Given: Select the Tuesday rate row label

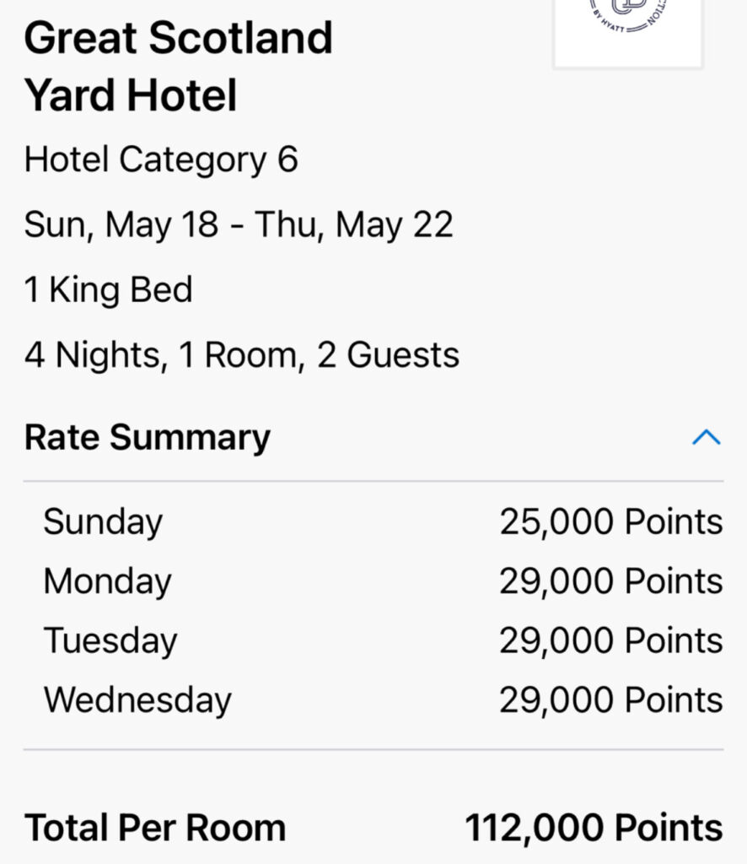Looking at the screenshot, I should pyautogui.click(x=110, y=640).
